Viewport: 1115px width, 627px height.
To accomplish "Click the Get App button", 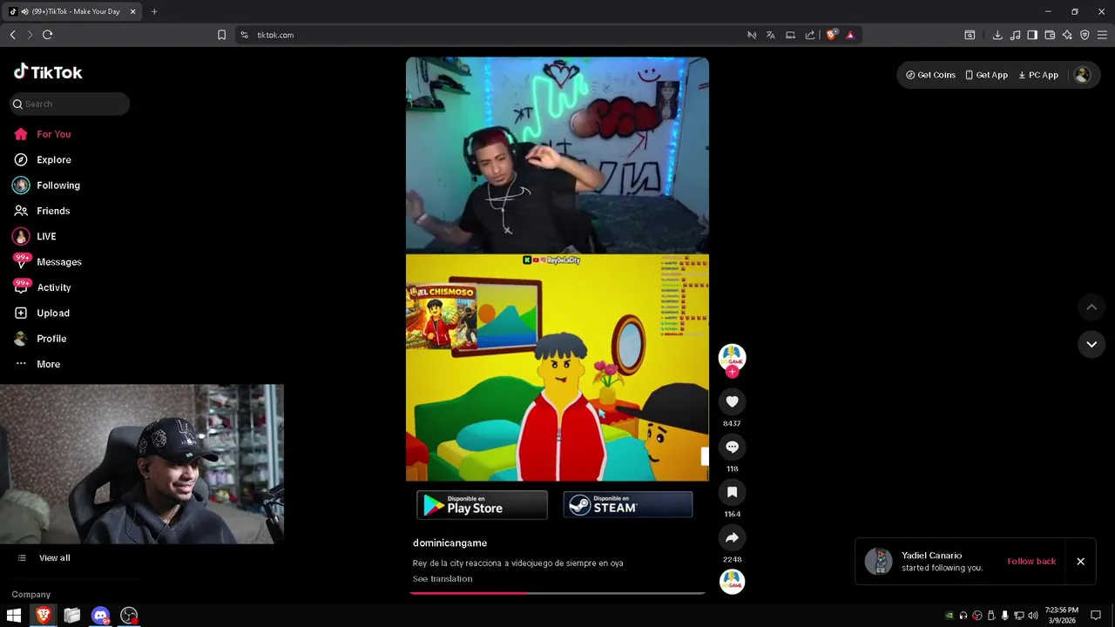I will pyautogui.click(x=986, y=75).
